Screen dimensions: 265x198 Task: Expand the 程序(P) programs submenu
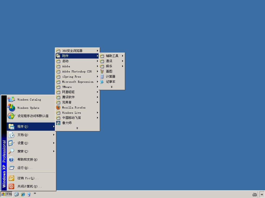click(x=31, y=126)
